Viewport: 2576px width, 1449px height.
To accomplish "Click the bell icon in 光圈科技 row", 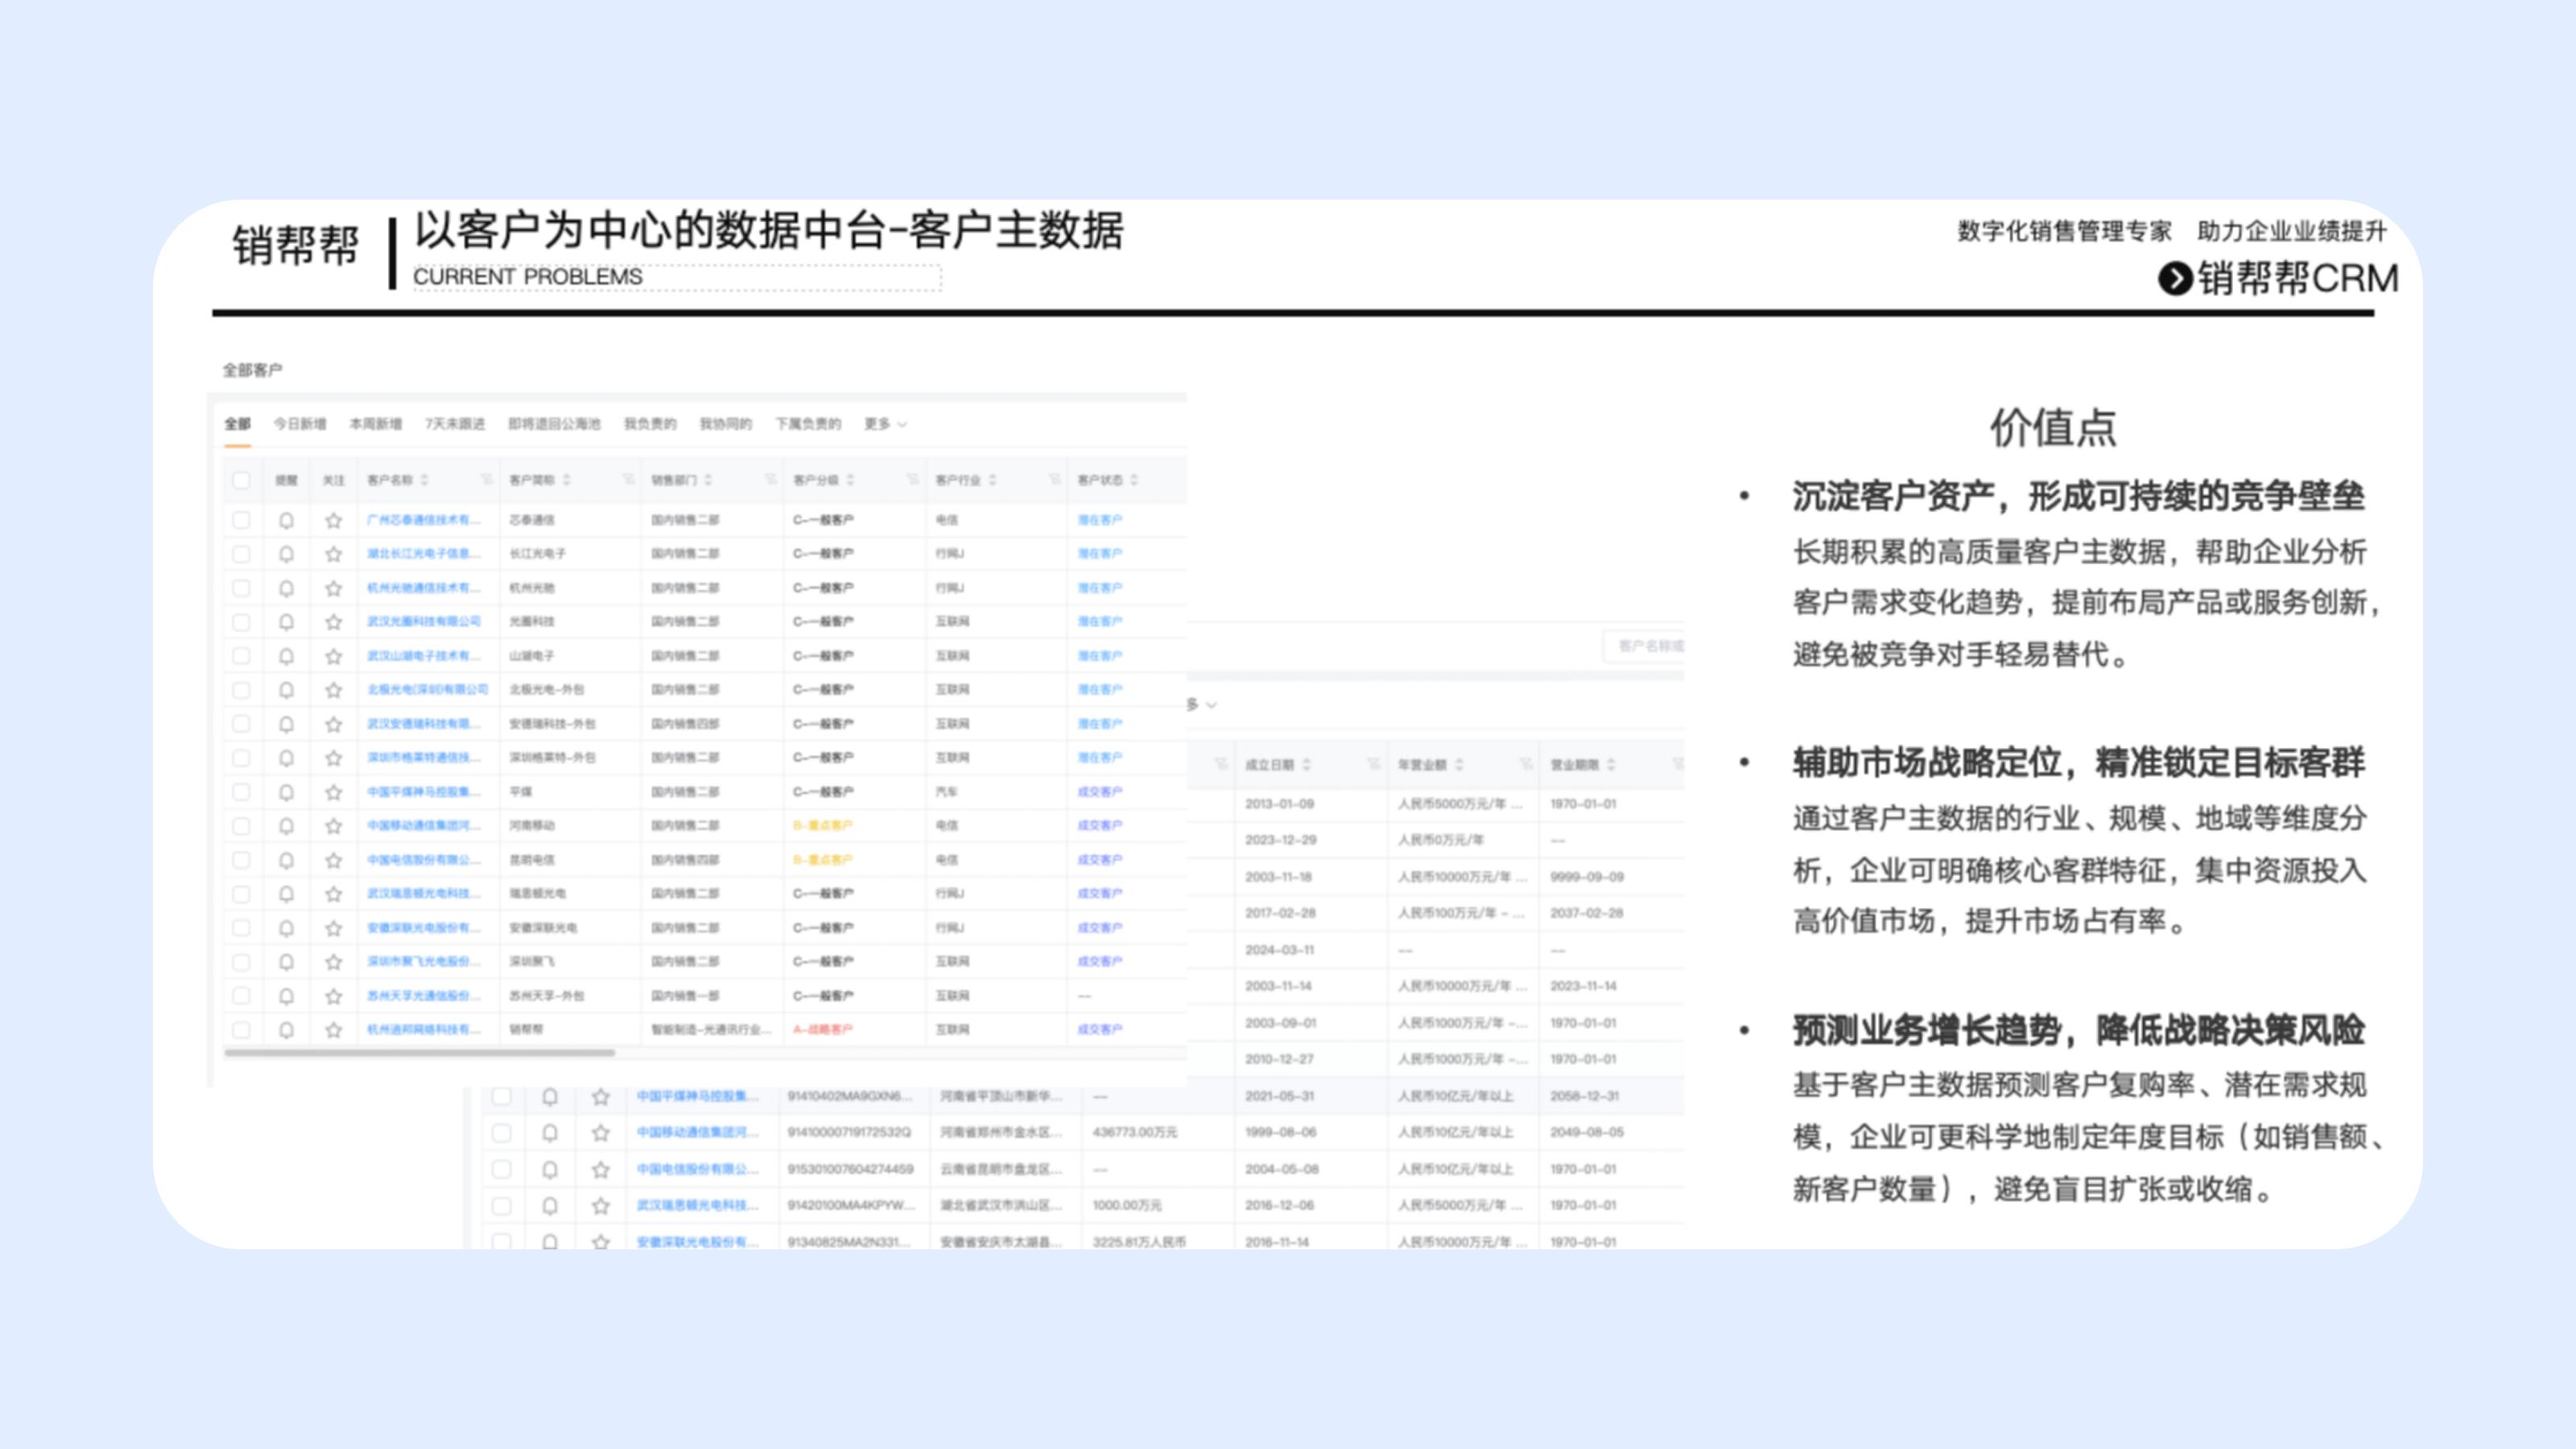I will coord(286,622).
